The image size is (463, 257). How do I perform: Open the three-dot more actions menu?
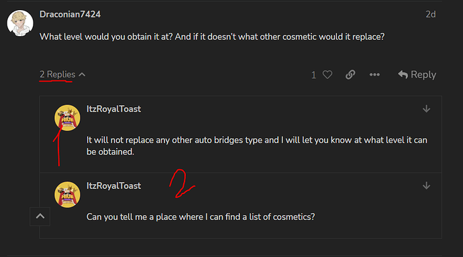(x=374, y=75)
